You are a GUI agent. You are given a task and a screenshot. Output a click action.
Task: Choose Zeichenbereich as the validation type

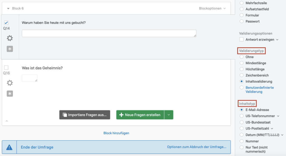click(242, 75)
